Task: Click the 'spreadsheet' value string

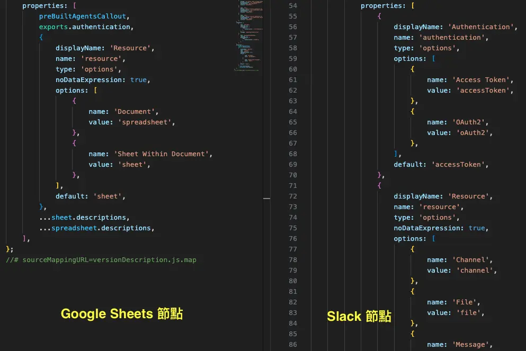Action: [x=145, y=122]
